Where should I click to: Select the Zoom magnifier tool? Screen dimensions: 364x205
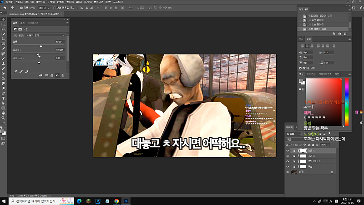coord(3,117)
